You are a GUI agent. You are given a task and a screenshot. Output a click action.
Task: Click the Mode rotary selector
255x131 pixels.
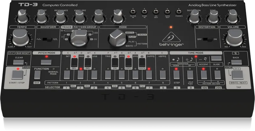pyautogui.click(x=118, y=38)
